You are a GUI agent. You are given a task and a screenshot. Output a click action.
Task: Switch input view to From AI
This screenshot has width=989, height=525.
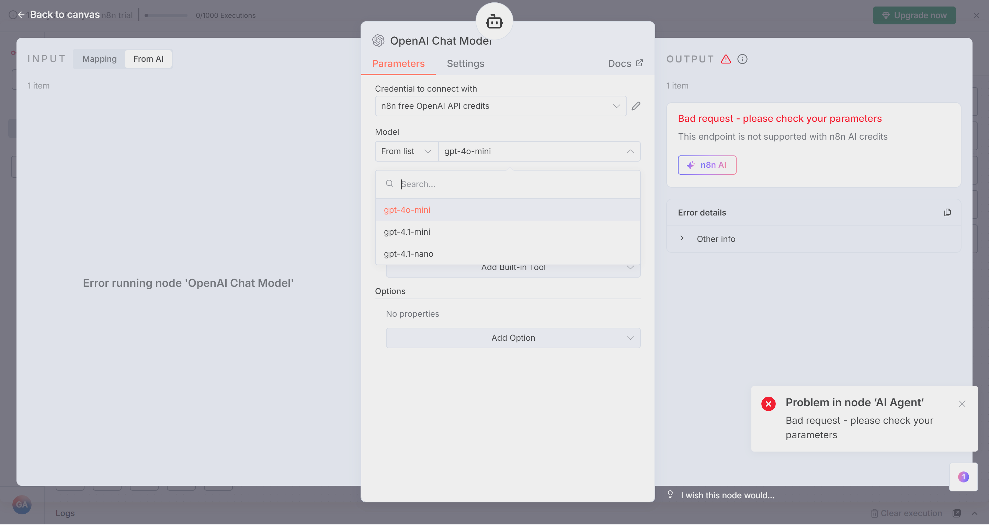tap(148, 59)
